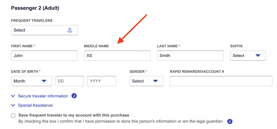Click the person icon in Frequent Travelers
Image resolution: width=277 pixels, height=129 pixels.
pos(70,30)
